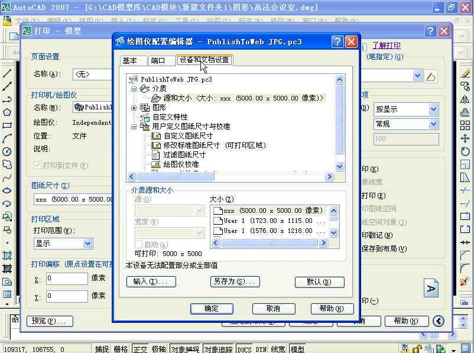Toggle 极轴 polar tracking in status bar
Viewport: 474px width, 353px height.
(159, 349)
